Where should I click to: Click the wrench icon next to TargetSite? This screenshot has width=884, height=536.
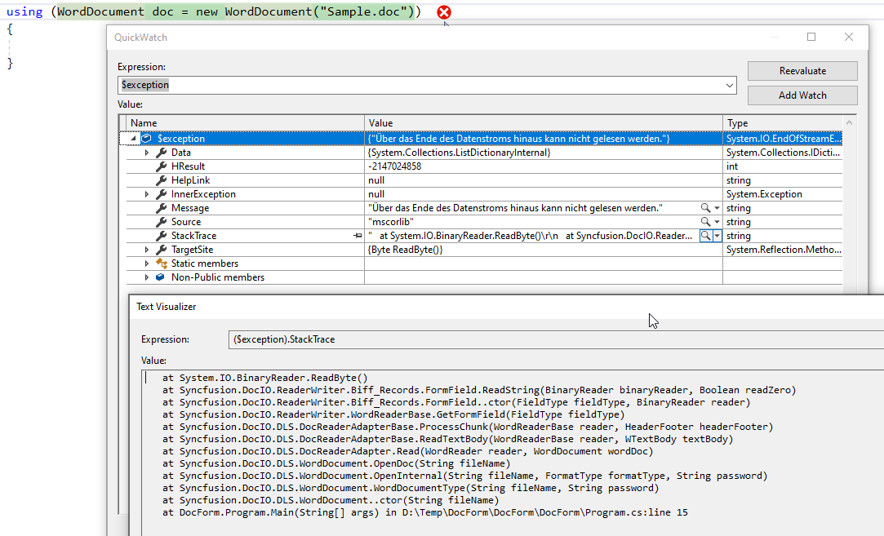pos(162,250)
